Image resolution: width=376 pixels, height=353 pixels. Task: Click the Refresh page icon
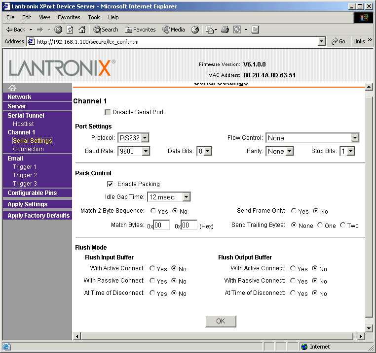coord(70,30)
